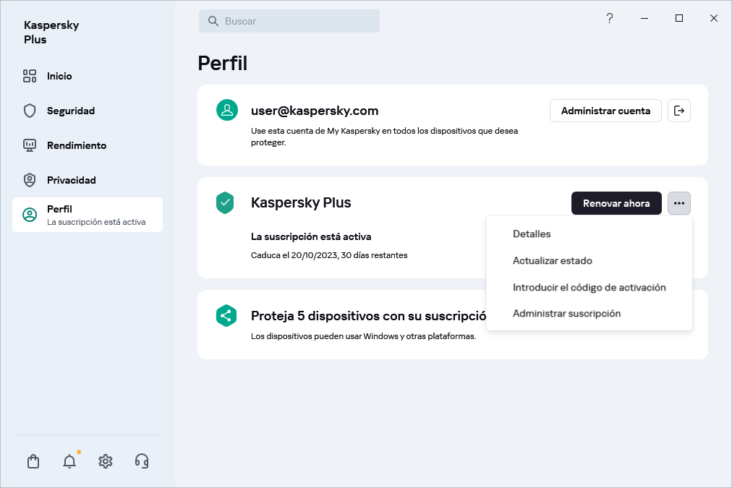732x488 pixels.
Task: Click the Kaspersky Plus green shield icon
Action: click(226, 203)
